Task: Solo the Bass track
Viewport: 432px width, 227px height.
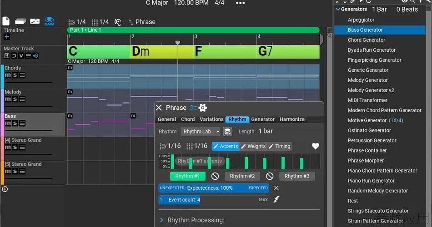Action: (x=15, y=123)
